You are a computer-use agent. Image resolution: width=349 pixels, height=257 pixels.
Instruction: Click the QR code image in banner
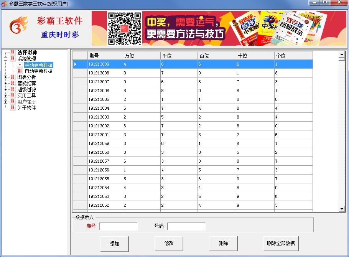point(124,28)
